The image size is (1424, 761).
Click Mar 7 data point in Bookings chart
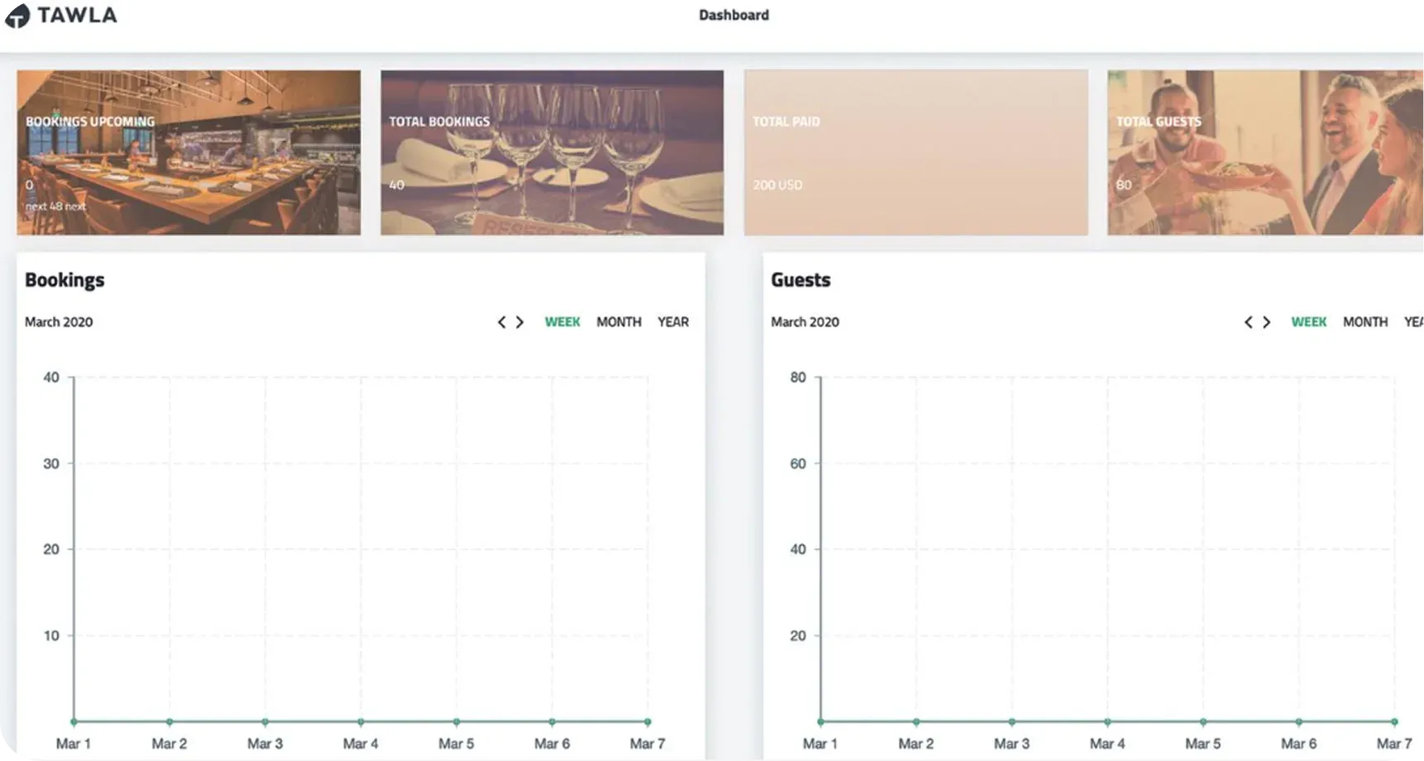click(x=647, y=721)
